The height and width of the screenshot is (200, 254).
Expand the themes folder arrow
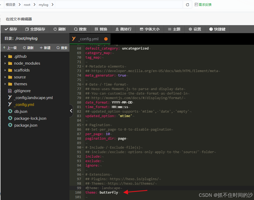pos(5,84)
